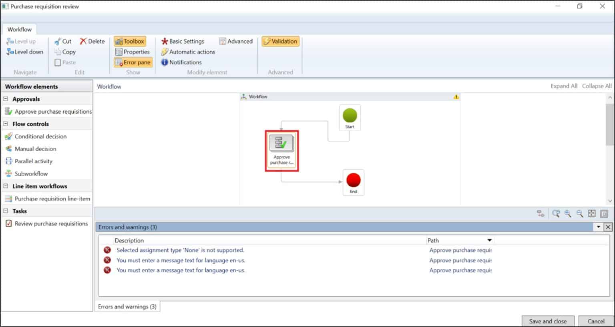Toggle the Properties panel on
Screen dimensions: 615x327
(x=133, y=52)
